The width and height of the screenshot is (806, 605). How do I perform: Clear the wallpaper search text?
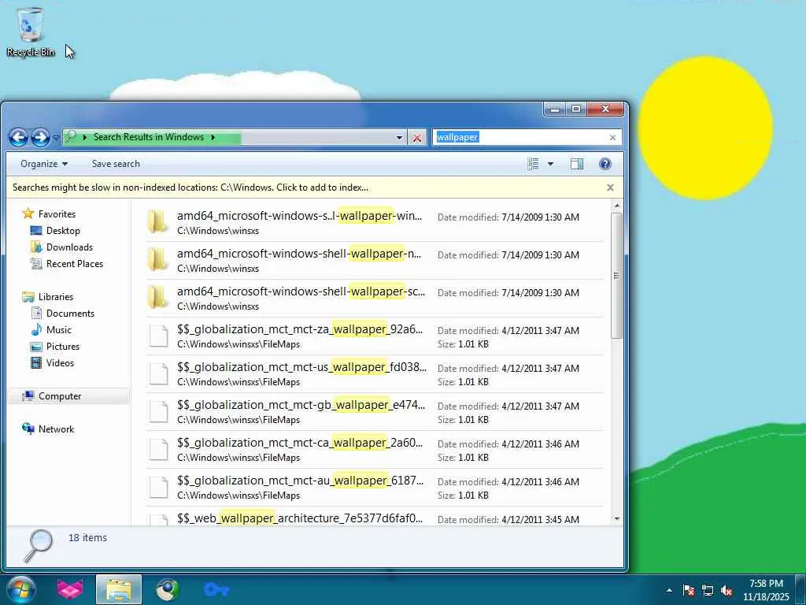tap(612, 137)
